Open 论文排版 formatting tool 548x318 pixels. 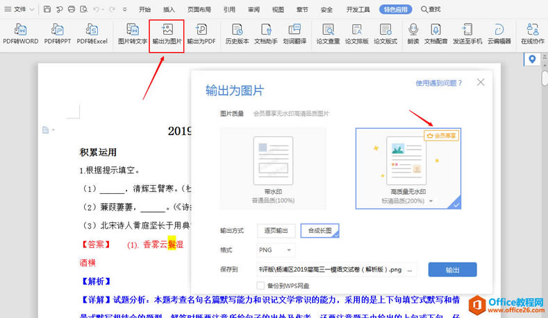pos(356,34)
